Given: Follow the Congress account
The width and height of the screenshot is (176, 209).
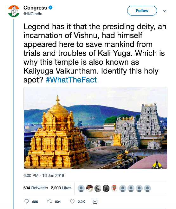Looking at the screenshot, I should [x=142, y=11].
